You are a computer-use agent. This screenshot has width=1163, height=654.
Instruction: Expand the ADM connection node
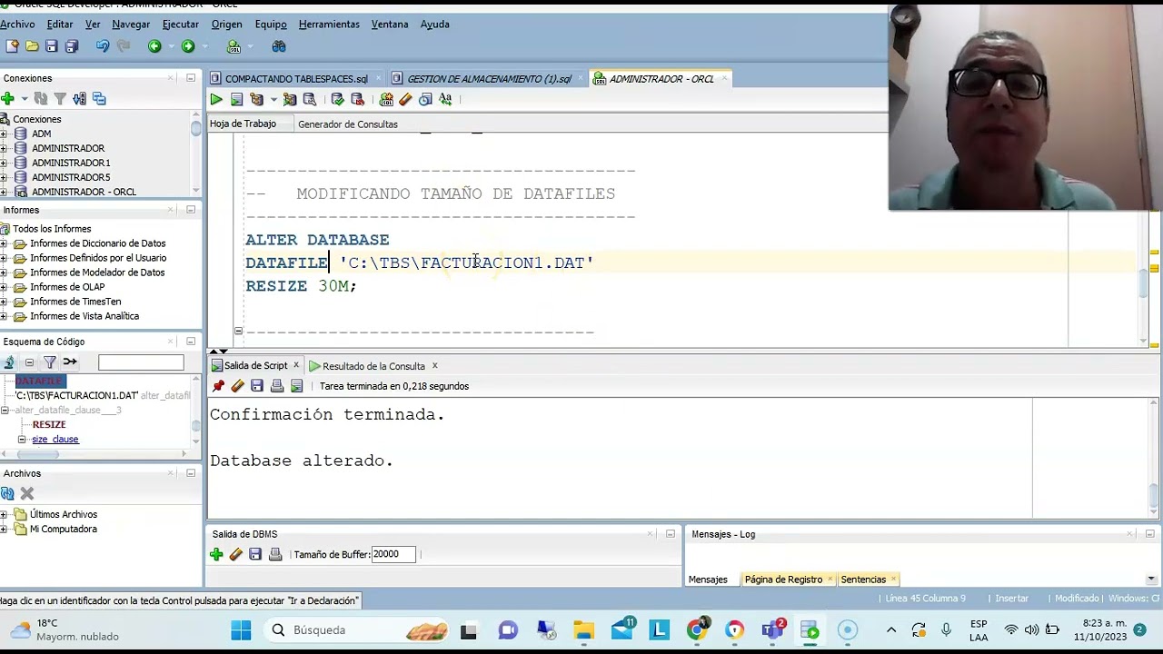coord(4,134)
